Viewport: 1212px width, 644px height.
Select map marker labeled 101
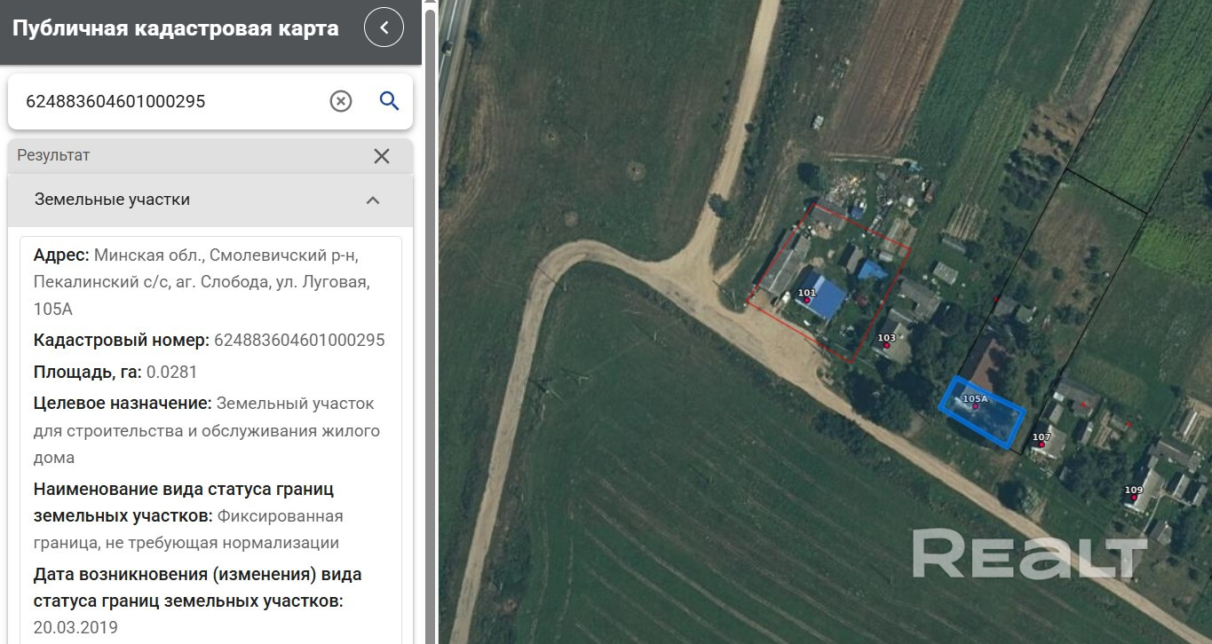pos(807,301)
